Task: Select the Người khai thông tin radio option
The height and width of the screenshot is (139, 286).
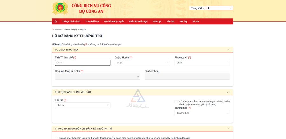Action: coord(57,138)
